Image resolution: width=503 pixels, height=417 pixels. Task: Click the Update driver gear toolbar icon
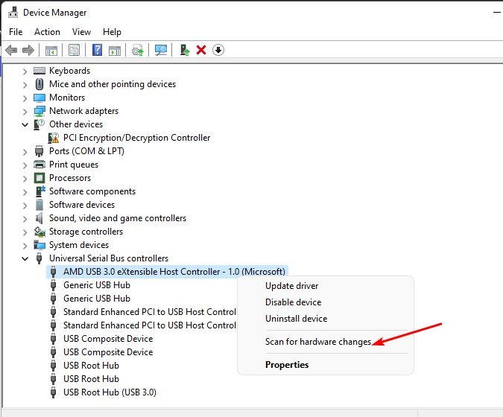(138, 51)
